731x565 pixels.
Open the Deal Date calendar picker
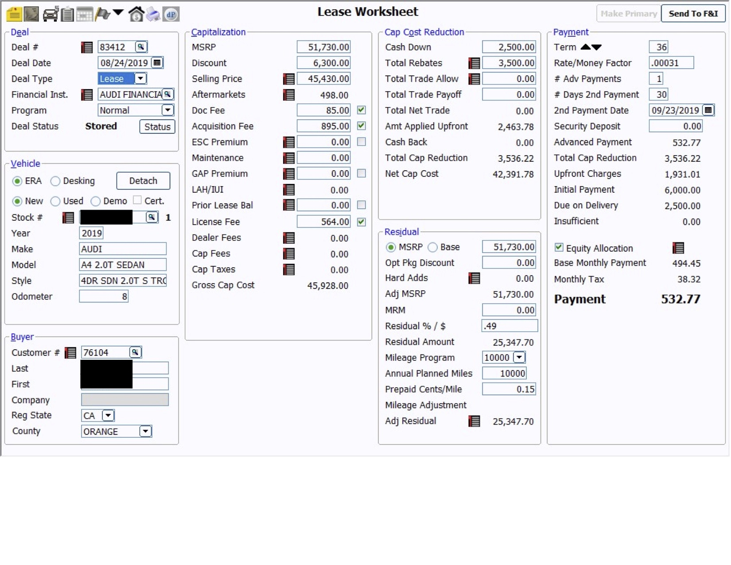(157, 63)
